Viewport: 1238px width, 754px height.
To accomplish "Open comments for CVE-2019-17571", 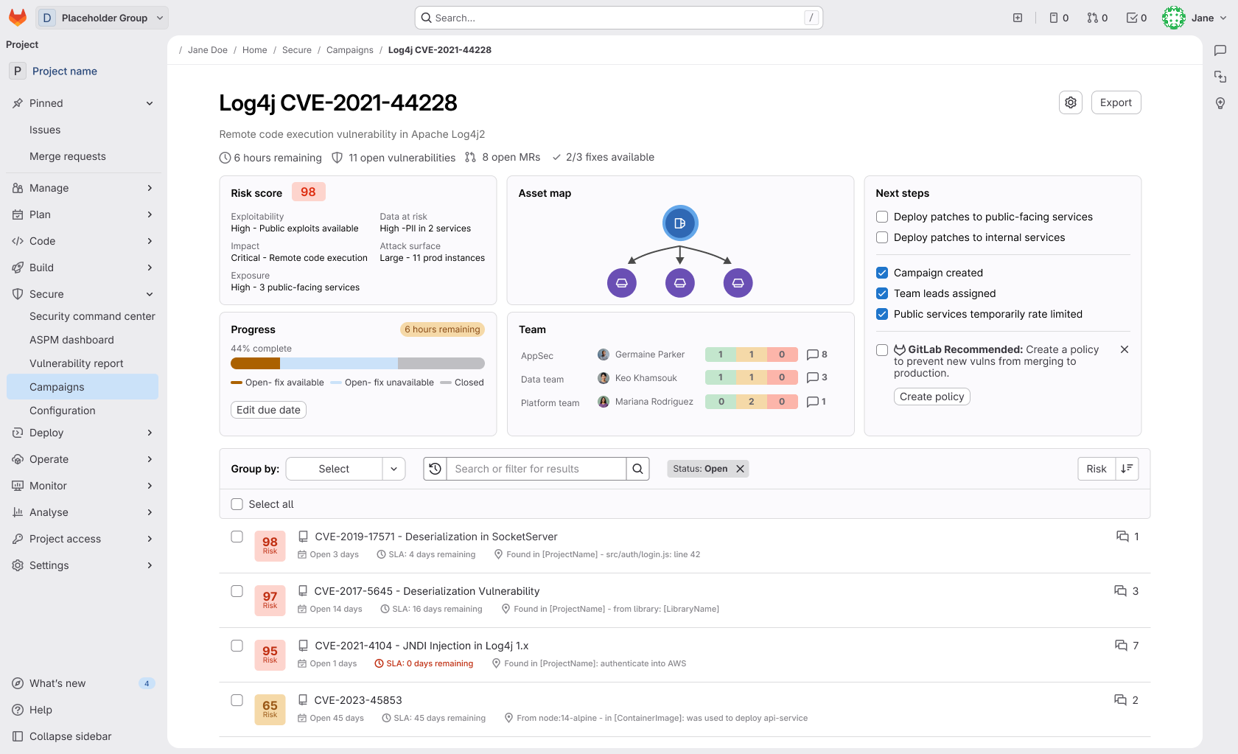I will [1122, 537].
